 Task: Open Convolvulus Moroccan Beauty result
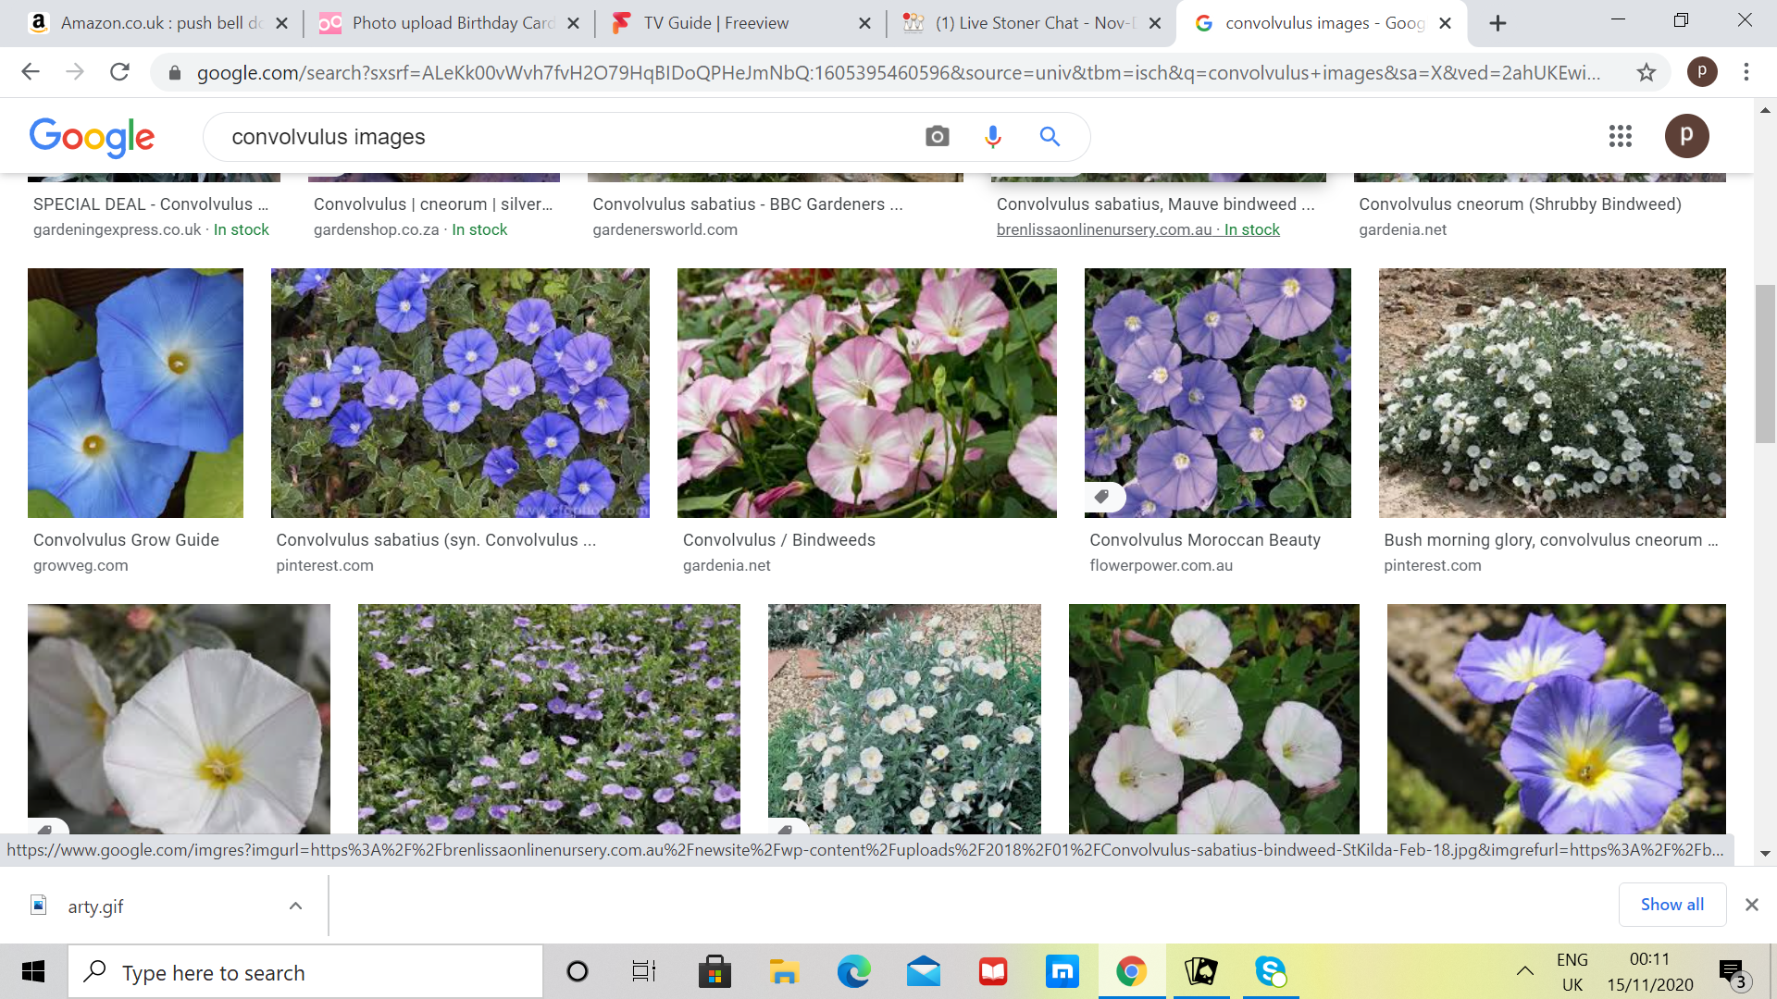click(x=1204, y=540)
